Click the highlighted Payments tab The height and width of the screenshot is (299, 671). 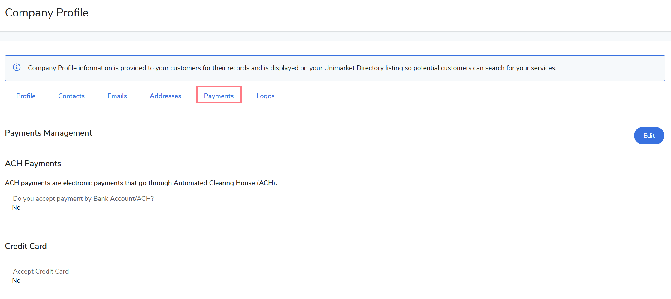coord(219,96)
